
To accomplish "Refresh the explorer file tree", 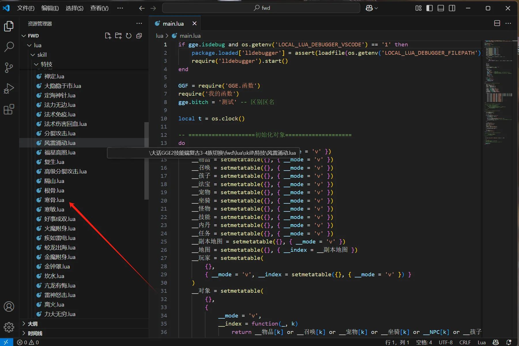I will pyautogui.click(x=129, y=36).
